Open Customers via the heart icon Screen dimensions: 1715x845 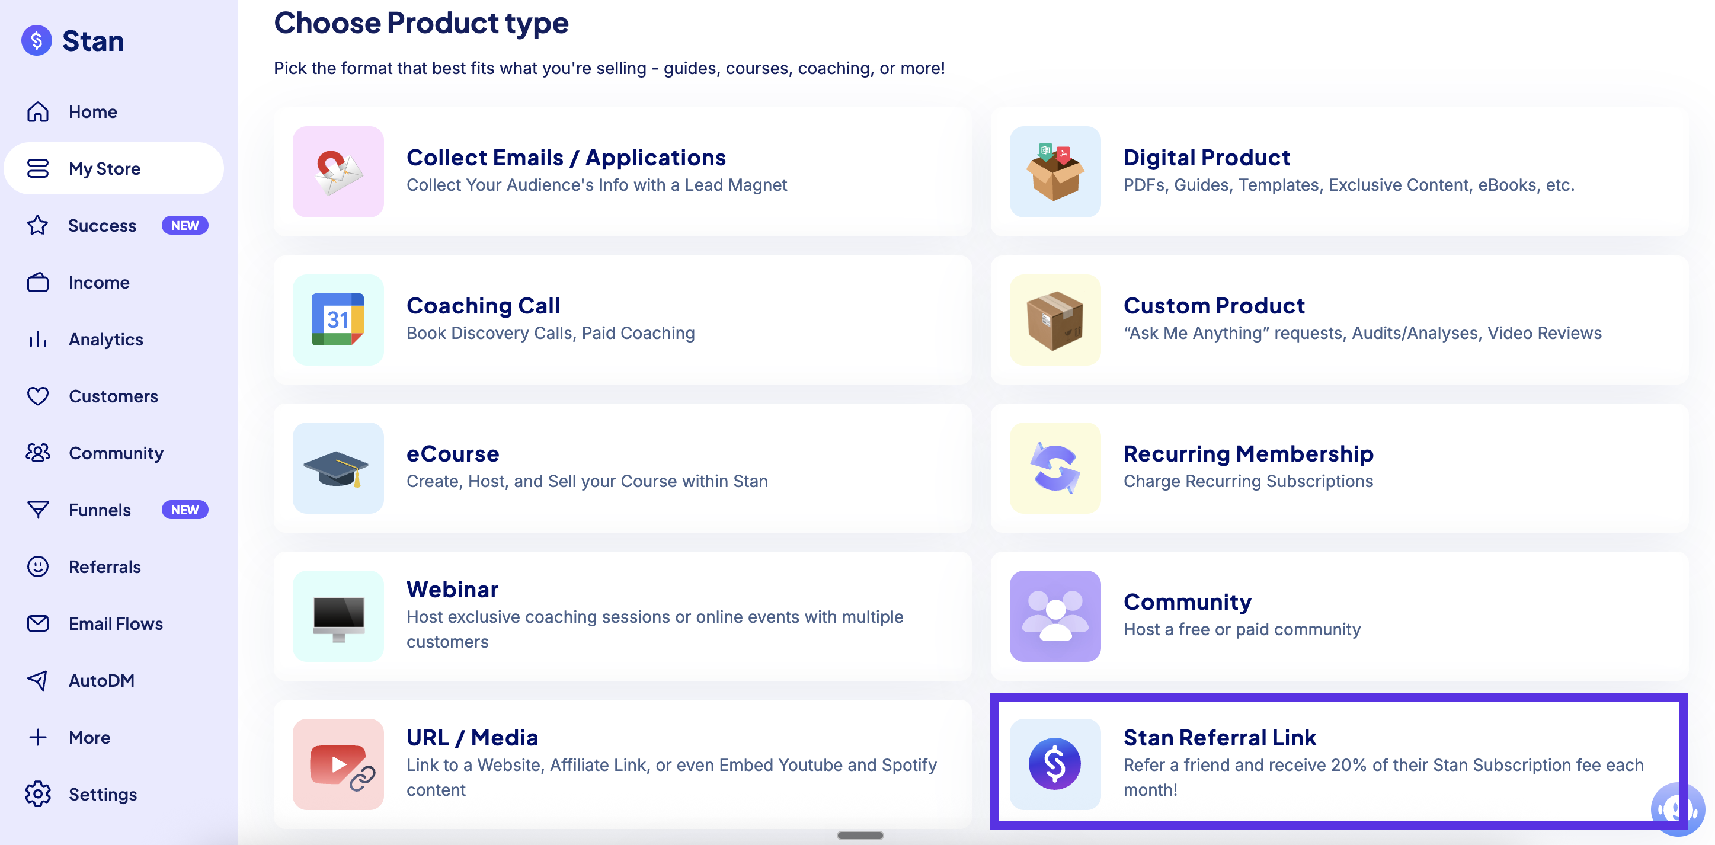pyautogui.click(x=38, y=396)
